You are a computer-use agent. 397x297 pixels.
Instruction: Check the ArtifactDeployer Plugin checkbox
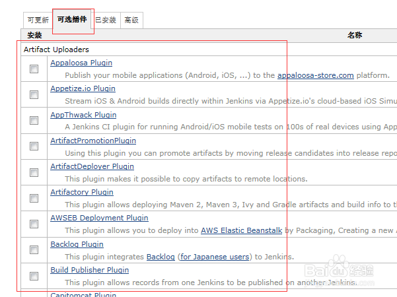(x=34, y=172)
